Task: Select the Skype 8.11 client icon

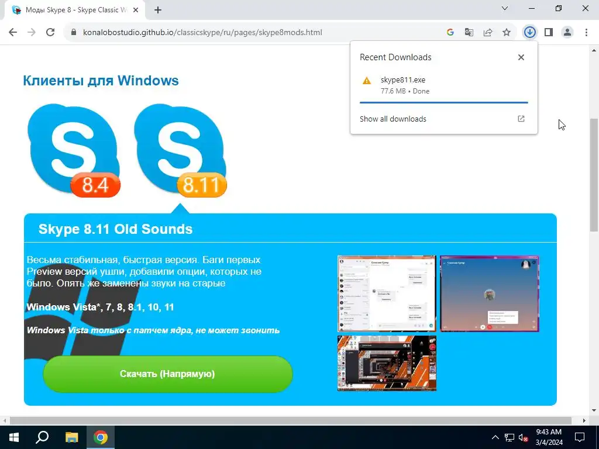Action: [x=180, y=150]
